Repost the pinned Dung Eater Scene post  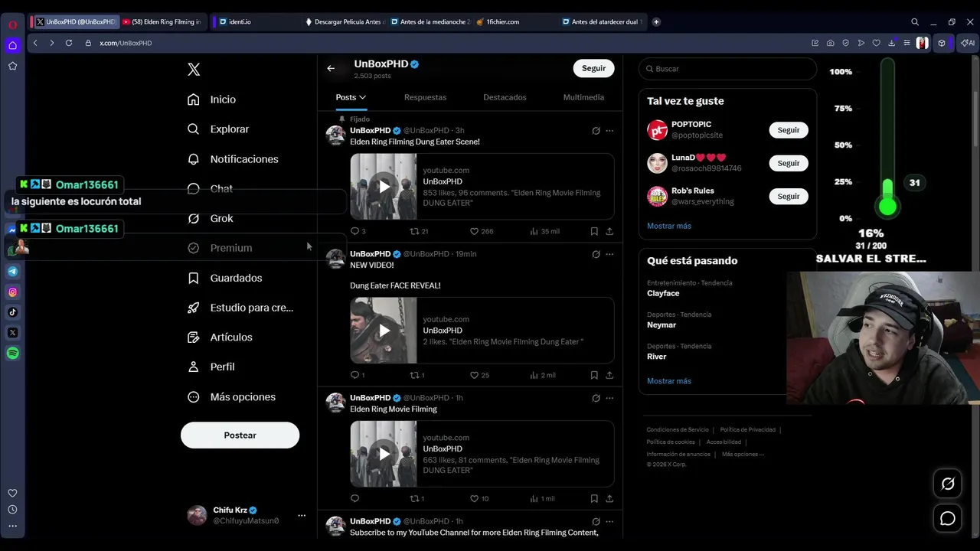419,231
